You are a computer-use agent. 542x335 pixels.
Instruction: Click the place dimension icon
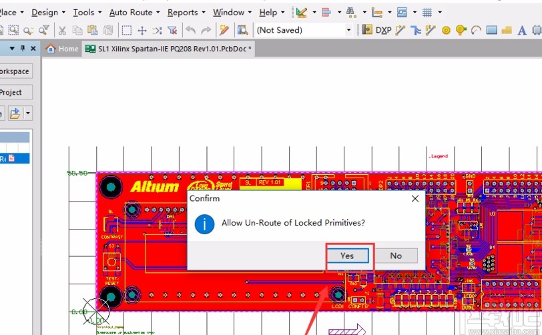click(376, 13)
